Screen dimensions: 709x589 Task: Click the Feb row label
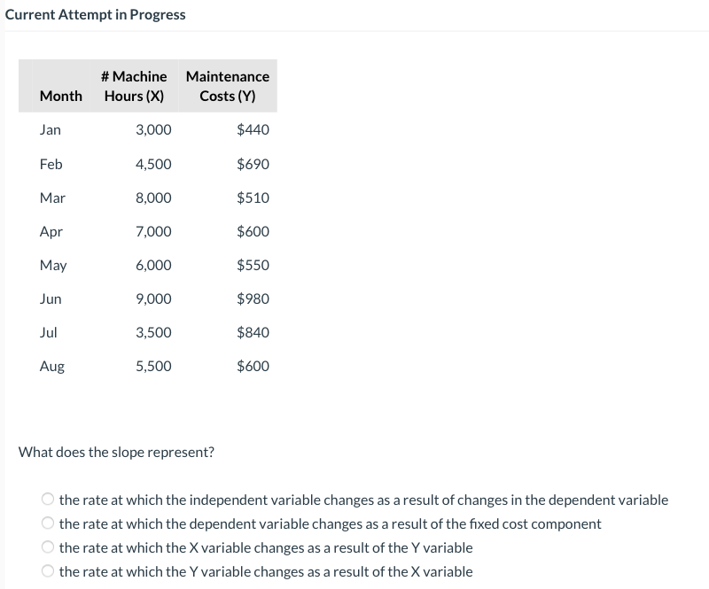[51, 164]
